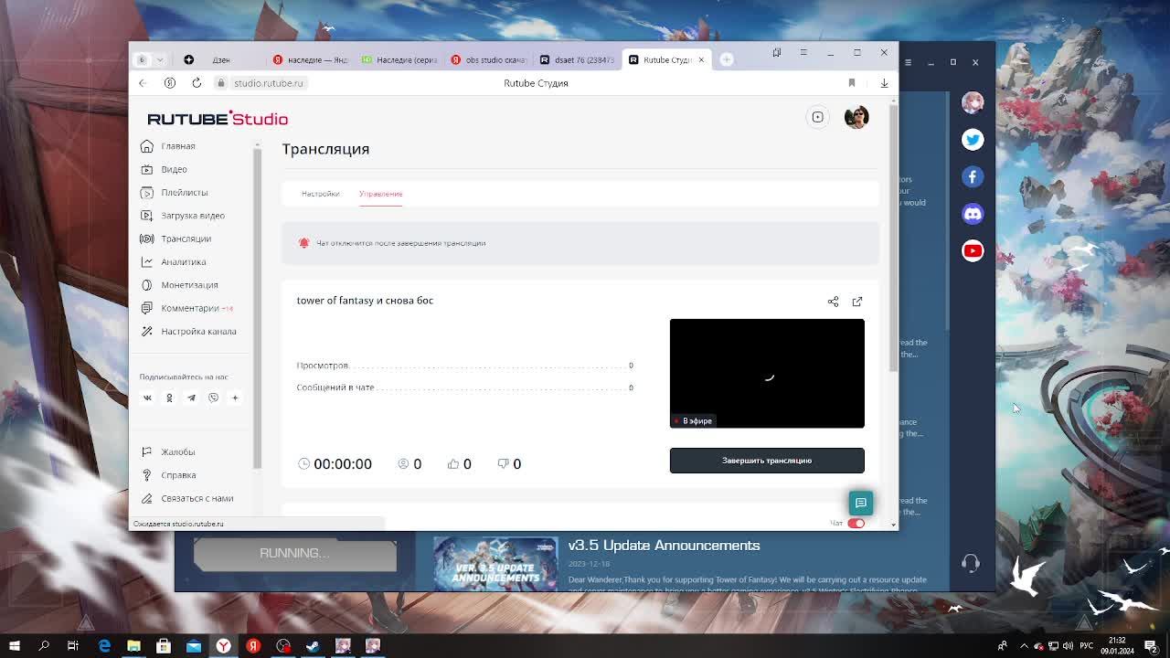Click the Rutube page vertical scrollbar
This screenshot has width=1170, height=658.
(893, 238)
